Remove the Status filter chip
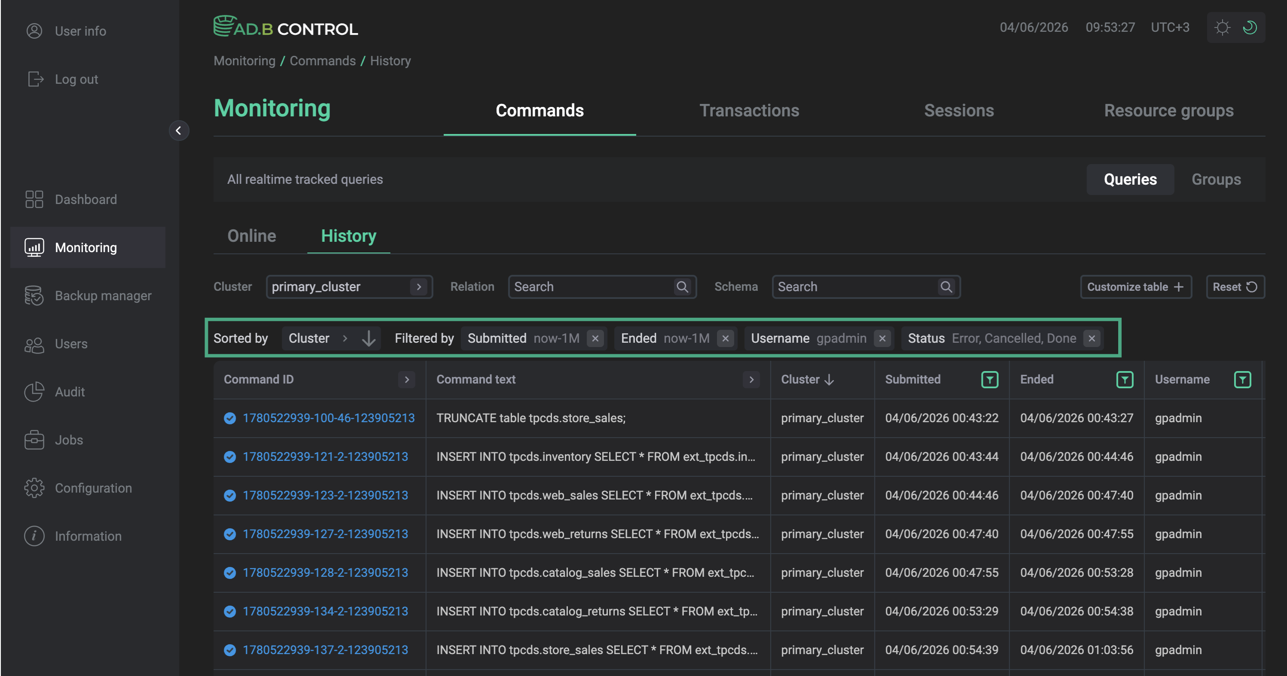This screenshot has width=1287, height=676. [x=1092, y=338]
